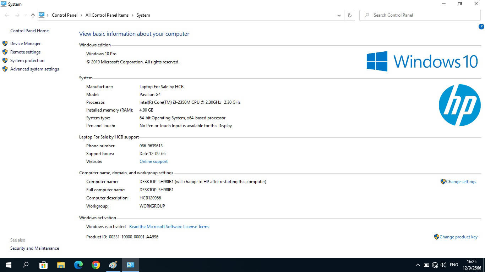Click the volume speaker tray icon
This screenshot has width=485, height=272.
(x=443, y=265)
